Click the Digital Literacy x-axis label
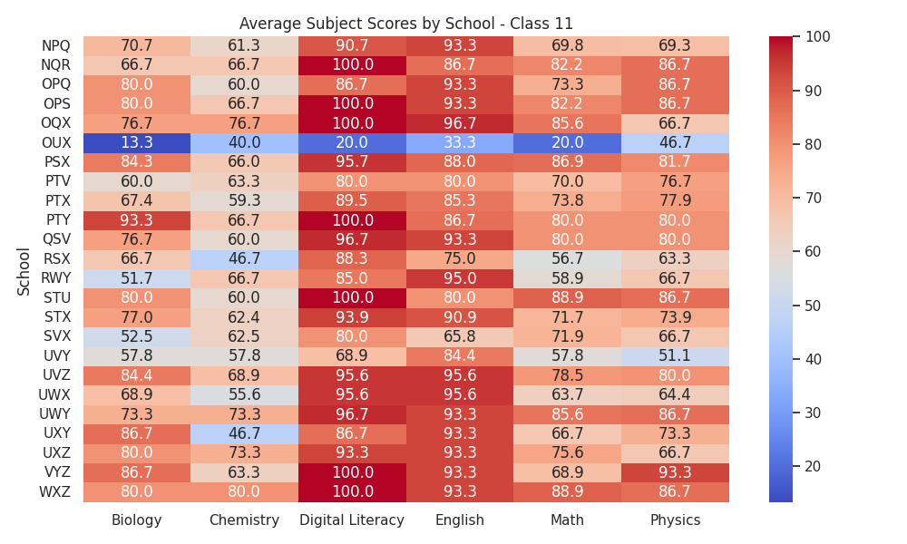 click(352, 520)
